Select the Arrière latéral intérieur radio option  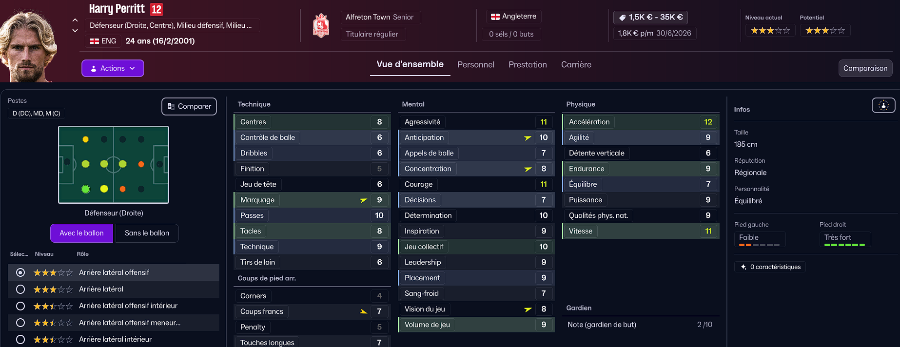[20, 340]
